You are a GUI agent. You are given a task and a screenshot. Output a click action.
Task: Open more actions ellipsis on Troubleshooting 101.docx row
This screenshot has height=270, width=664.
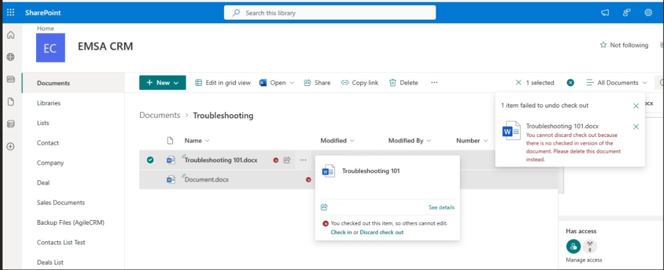303,160
